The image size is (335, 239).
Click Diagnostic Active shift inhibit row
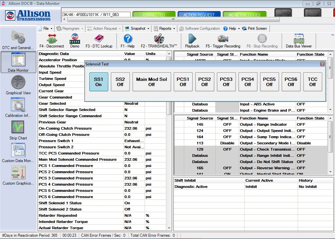(x=254, y=187)
